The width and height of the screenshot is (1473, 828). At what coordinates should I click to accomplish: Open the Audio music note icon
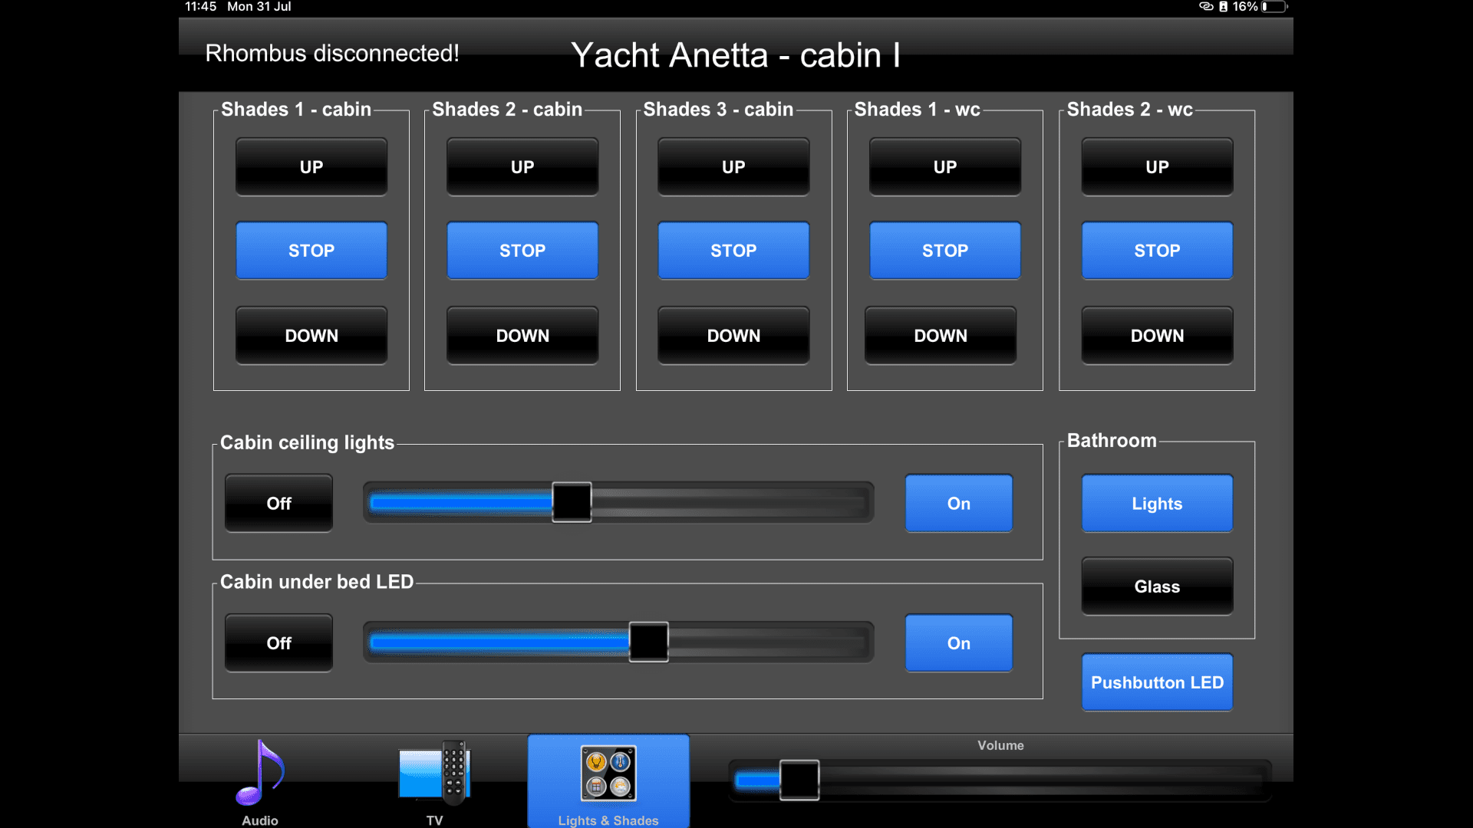[260, 774]
